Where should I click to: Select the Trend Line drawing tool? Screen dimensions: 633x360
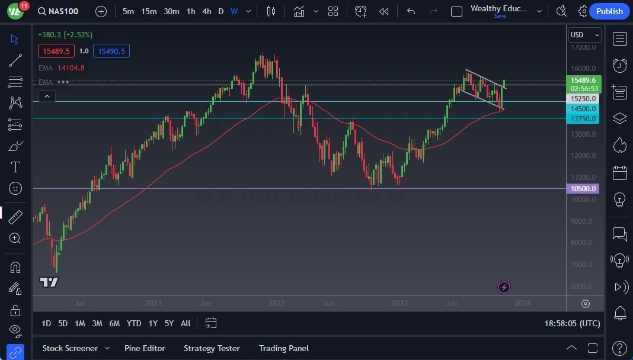click(15, 60)
